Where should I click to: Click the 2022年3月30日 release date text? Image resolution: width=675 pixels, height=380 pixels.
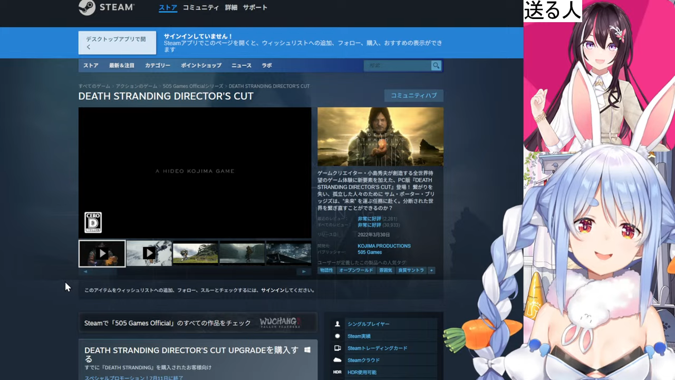pos(374,234)
